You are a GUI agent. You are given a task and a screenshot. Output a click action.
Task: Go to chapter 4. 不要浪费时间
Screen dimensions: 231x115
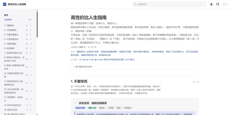(x=11, y=39)
